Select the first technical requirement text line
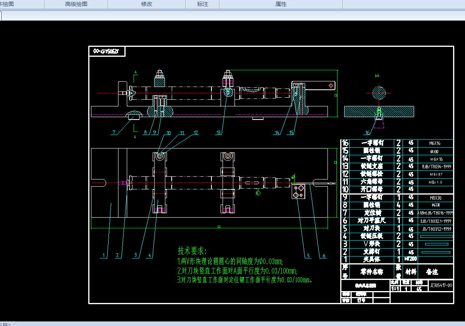The height and width of the screenshot is (326, 465). pyautogui.click(x=230, y=261)
